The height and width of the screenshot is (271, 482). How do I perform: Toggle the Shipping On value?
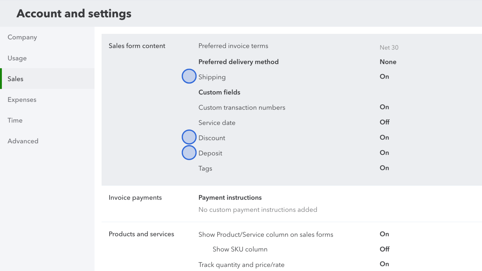coord(384,77)
